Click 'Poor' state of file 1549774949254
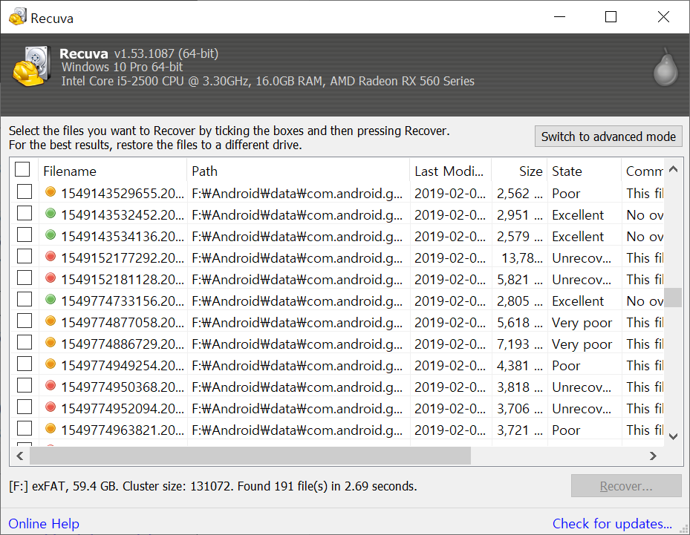The image size is (690, 535). coord(566,366)
